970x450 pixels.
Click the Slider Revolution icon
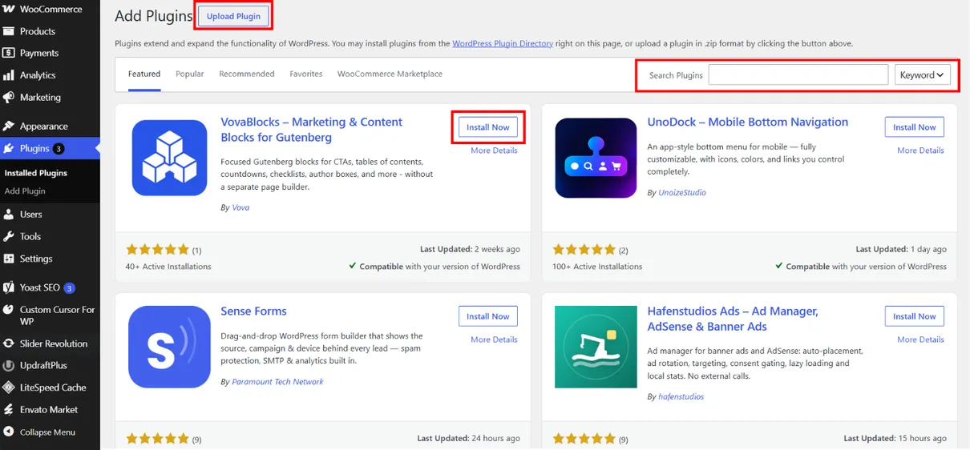[8, 344]
